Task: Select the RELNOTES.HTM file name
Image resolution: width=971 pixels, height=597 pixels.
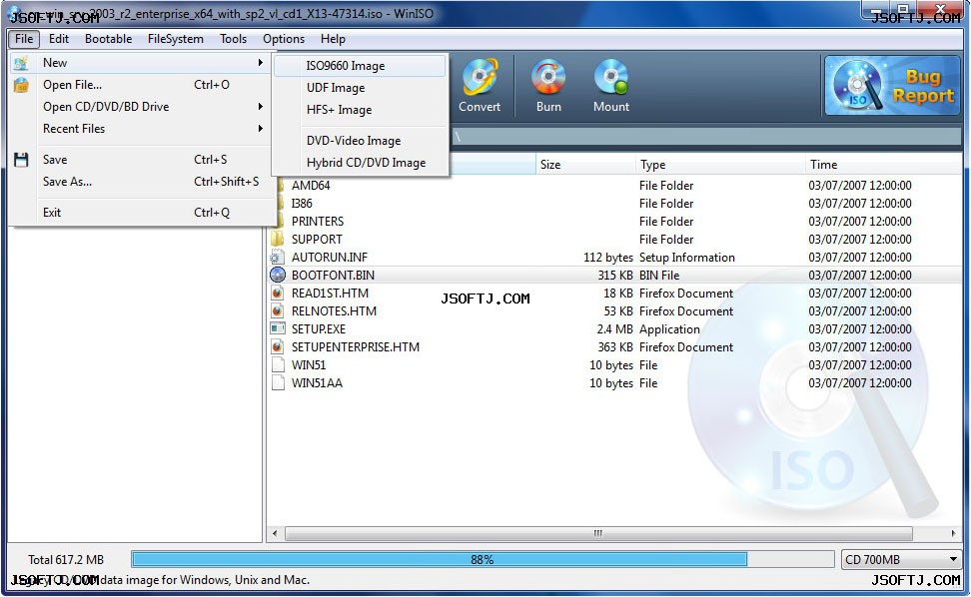Action: (x=335, y=311)
